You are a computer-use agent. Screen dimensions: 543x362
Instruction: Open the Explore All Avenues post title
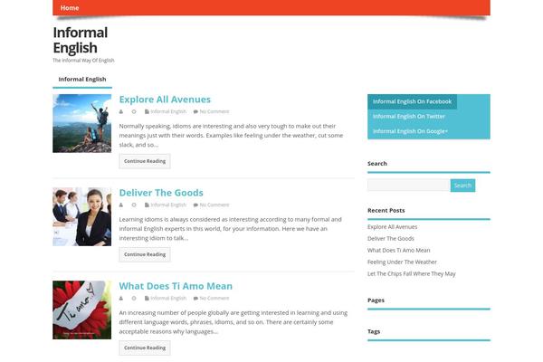click(165, 100)
